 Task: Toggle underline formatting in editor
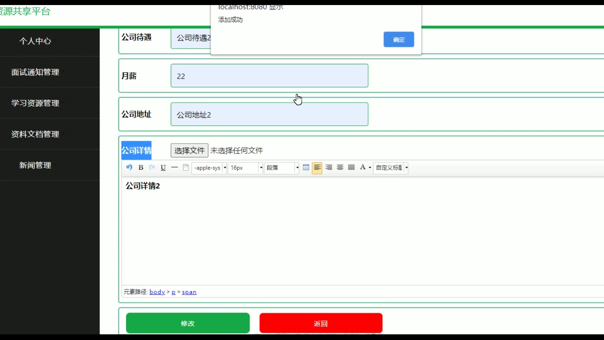(163, 167)
